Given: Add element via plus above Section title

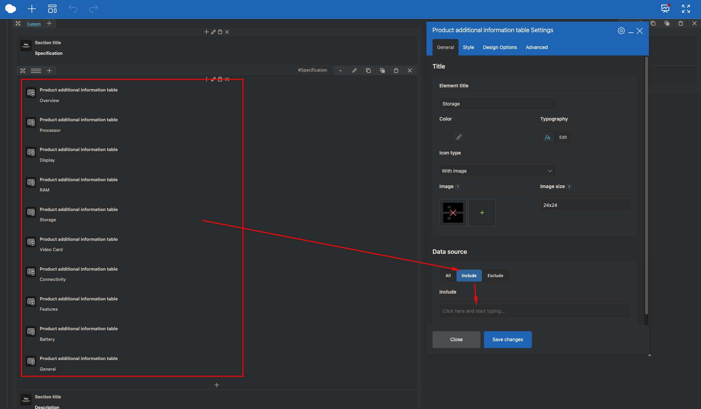Looking at the screenshot, I should [x=206, y=32].
